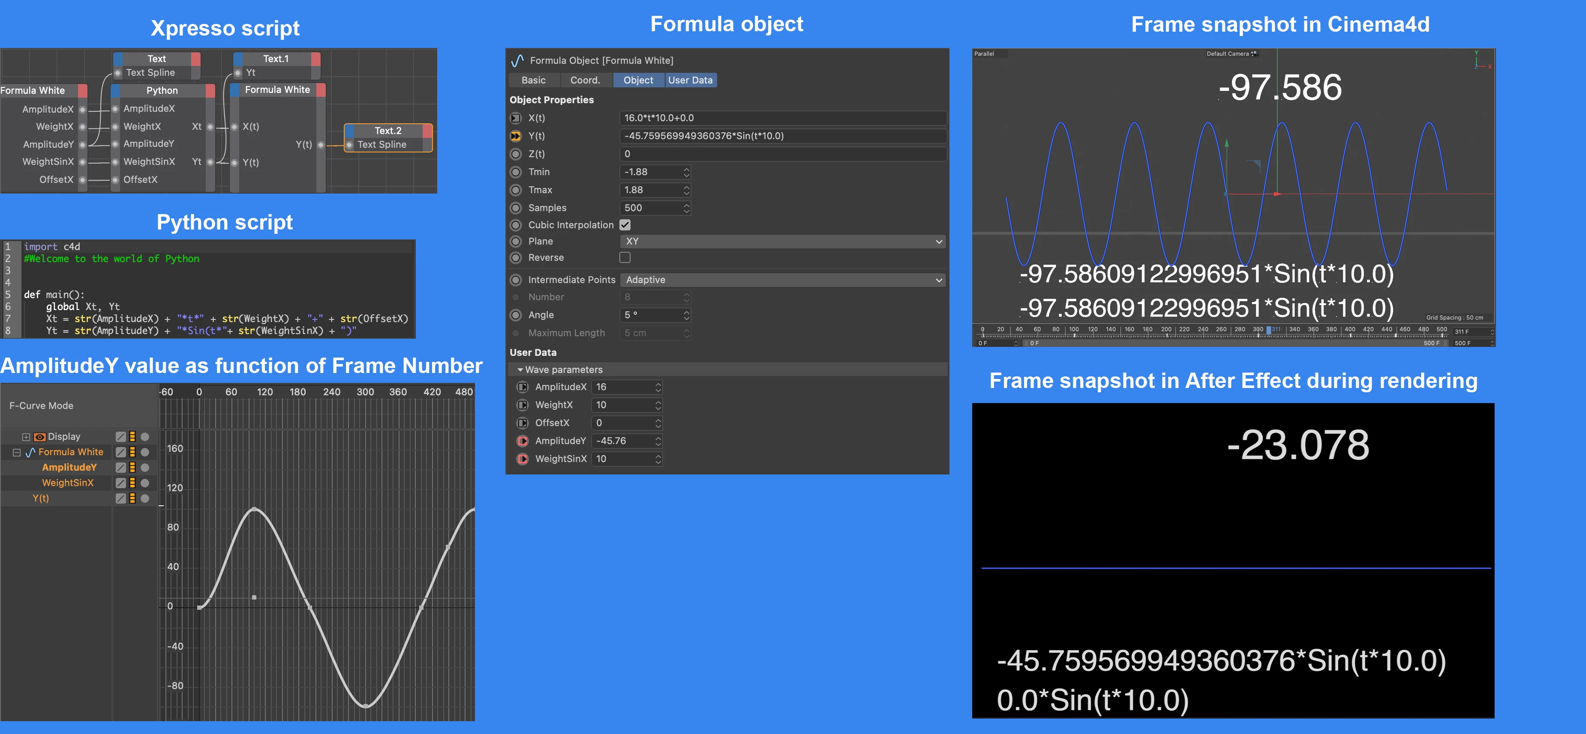Collapse the Wave parameters group

tap(520, 370)
